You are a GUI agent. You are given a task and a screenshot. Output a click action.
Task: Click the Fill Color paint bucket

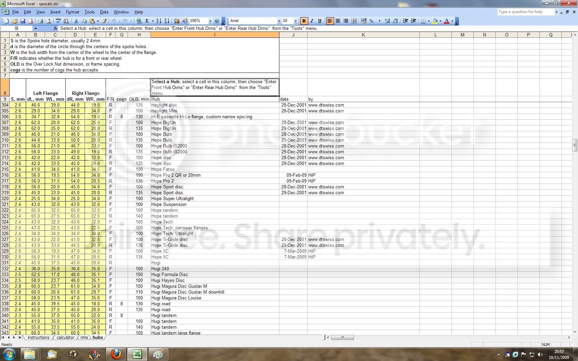click(x=435, y=21)
